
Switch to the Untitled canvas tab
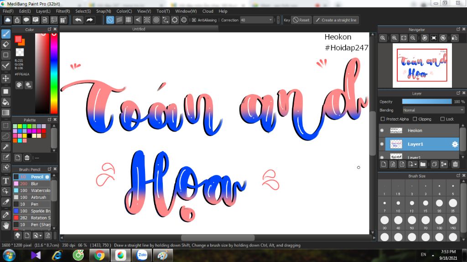point(139,29)
